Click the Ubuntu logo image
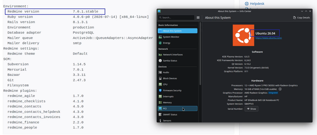The height and width of the screenshot is (135, 317). 243,35
